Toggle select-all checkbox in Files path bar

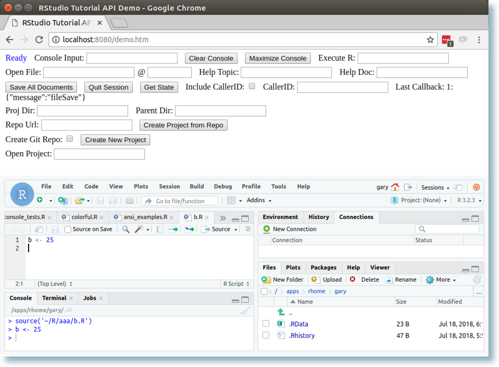pos(264,291)
